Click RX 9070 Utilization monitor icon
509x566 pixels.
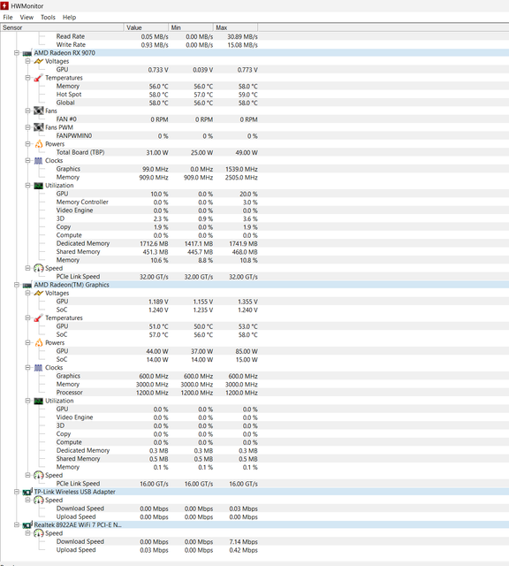[x=38, y=186]
